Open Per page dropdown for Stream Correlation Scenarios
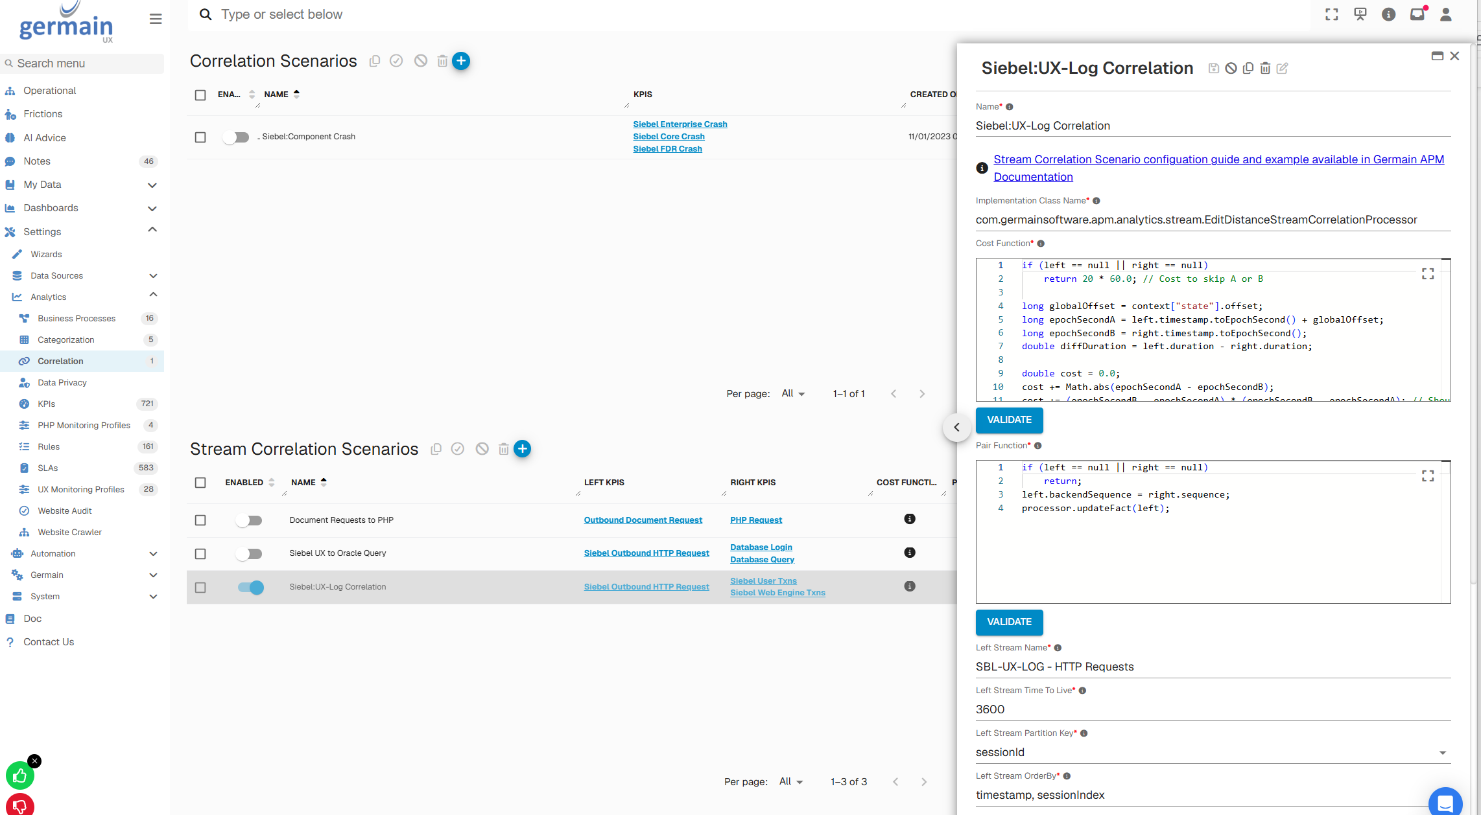The height and width of the screenshot is (815, 1481). (791, 782)
